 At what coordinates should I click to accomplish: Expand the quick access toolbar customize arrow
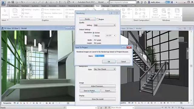pyautogui.click(x=73, y=2)
